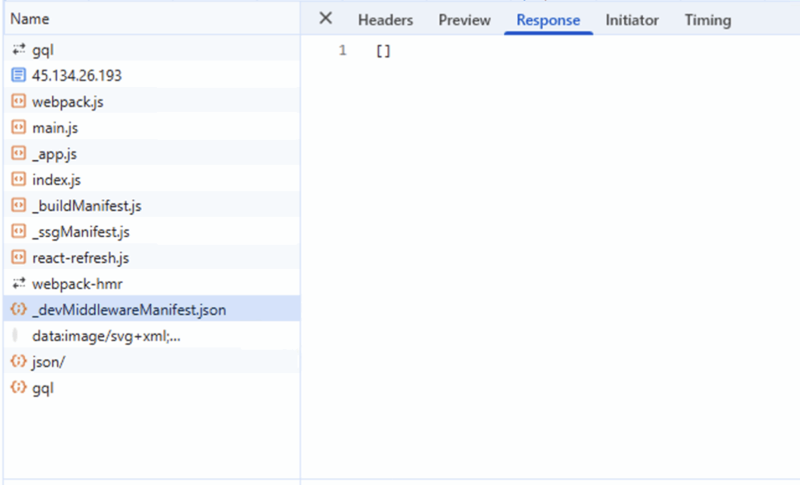
Task: Switch to the Headers tab
Action: click(x=385, y=20)
